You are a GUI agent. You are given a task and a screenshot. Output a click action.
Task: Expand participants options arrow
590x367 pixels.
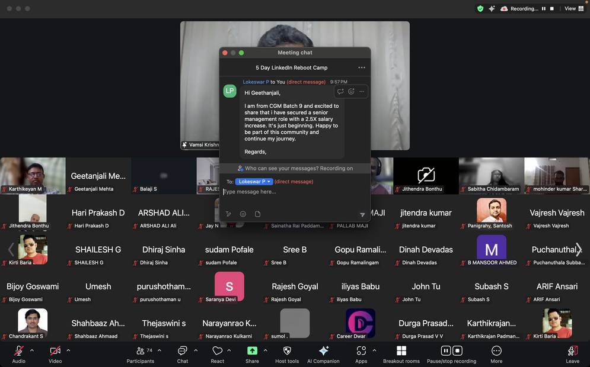coord(160,350)
